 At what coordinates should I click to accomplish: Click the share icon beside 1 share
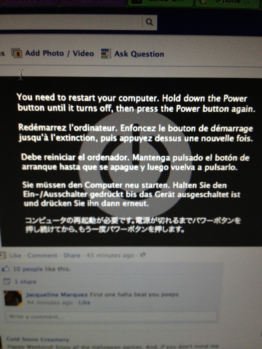[x=7, y=281]
